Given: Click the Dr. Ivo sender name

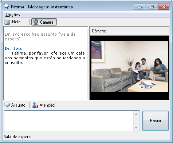Looking at the screenshot, I should (14, 48).
